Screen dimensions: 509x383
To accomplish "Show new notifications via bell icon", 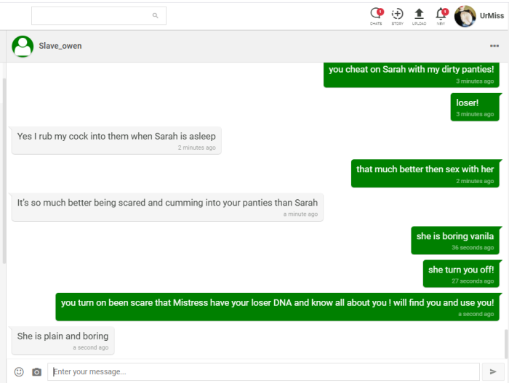I will tap(441, 15).
